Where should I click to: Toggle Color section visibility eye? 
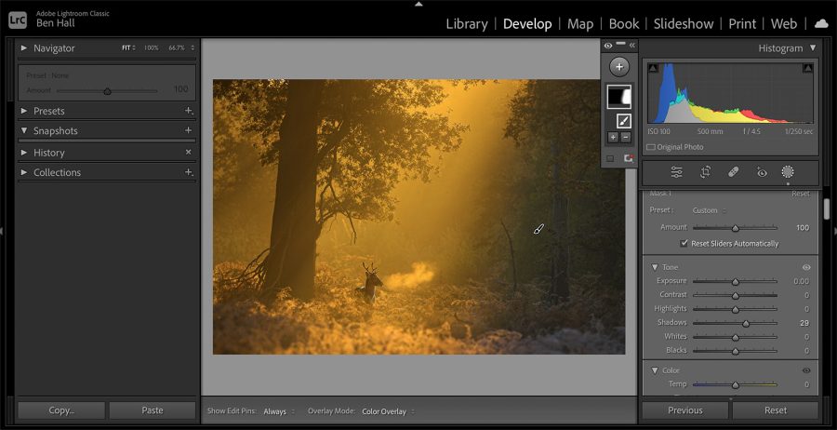point(806,370)
